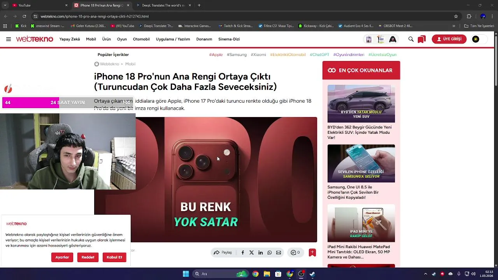Open the comments counter showing 0

[295, 252]
